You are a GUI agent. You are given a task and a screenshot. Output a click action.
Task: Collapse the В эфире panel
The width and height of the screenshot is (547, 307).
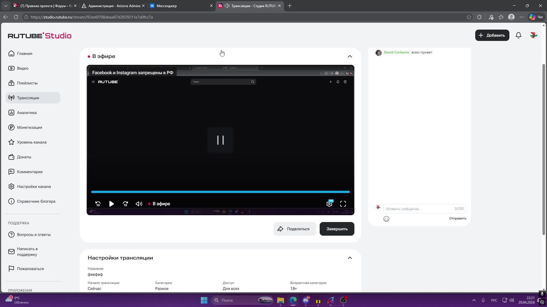[x=350, y=56]
